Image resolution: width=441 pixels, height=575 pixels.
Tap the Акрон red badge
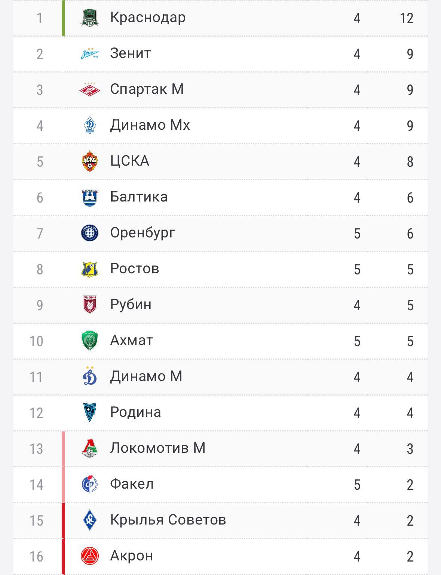[x=90, y=556]
